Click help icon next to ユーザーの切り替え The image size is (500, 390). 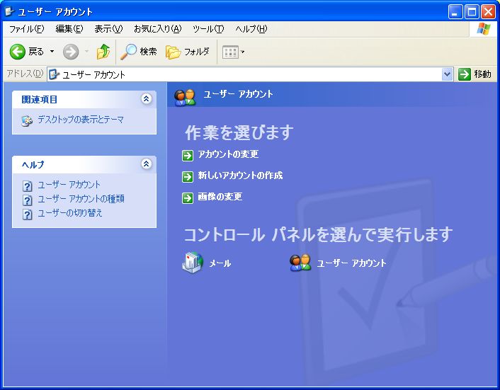click(28, 214)
